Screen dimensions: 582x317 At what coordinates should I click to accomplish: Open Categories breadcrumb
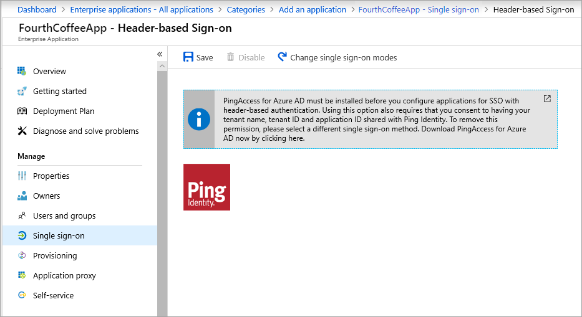[246, 9]
